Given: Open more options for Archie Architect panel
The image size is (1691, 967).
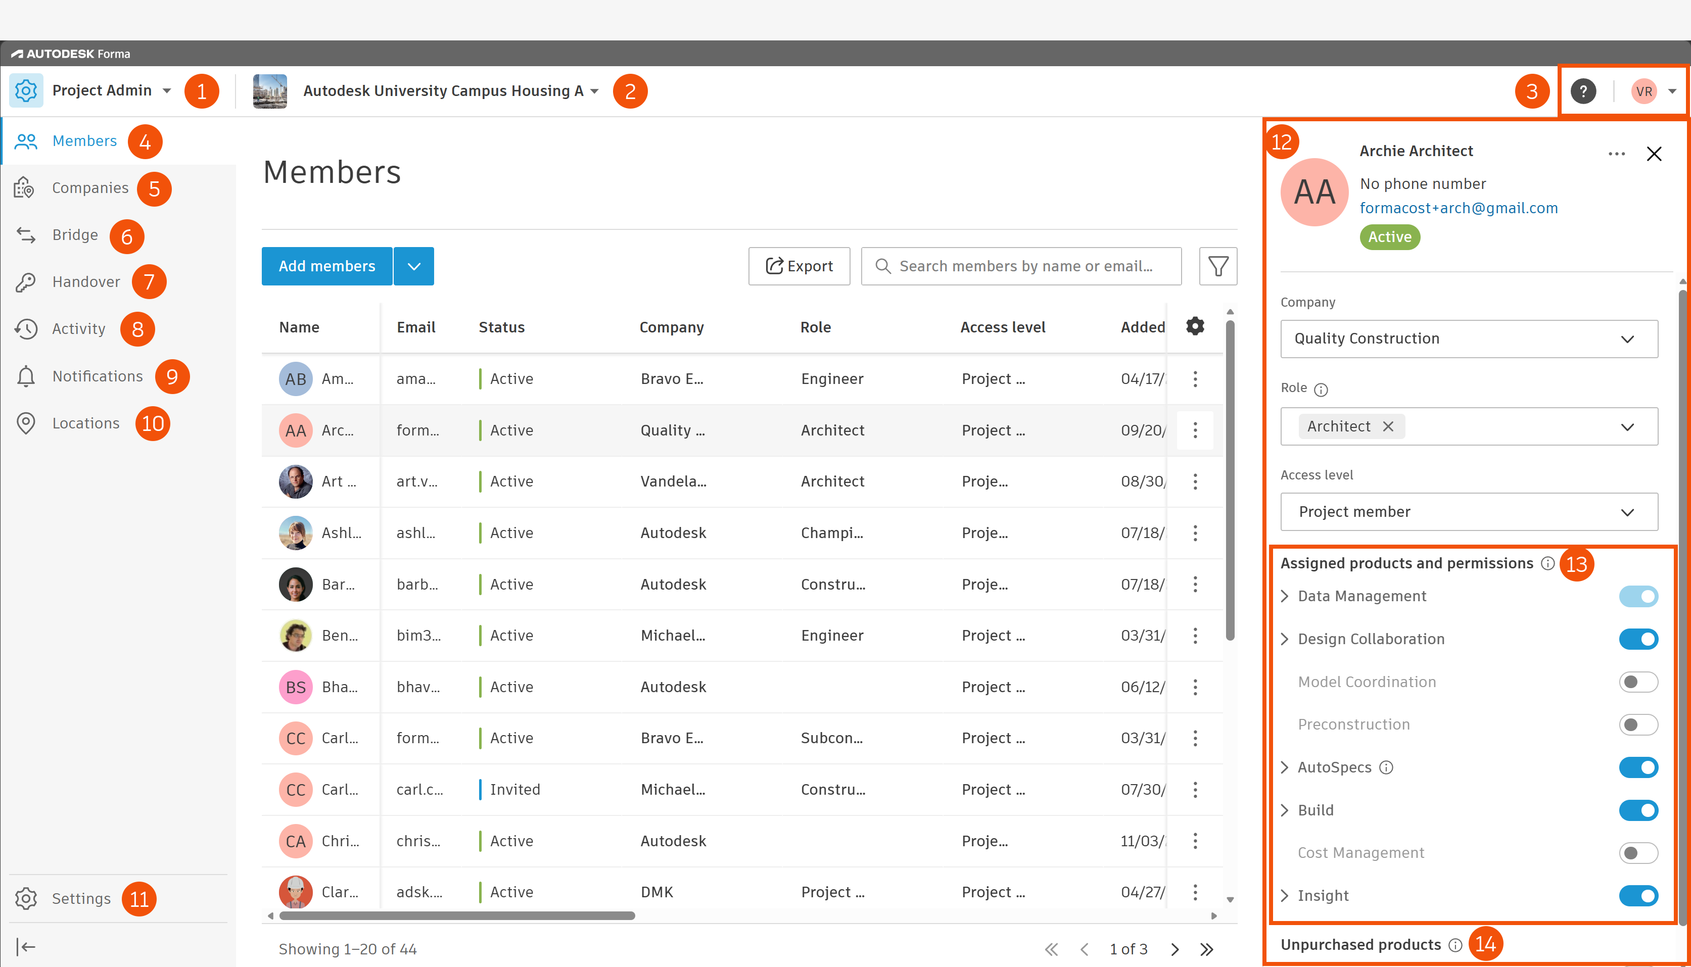Looking at the screenshot, I should click(1616, 154).
